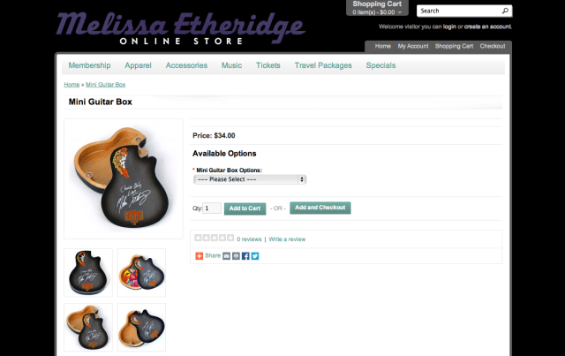Click the email share icon

(226, 256)
